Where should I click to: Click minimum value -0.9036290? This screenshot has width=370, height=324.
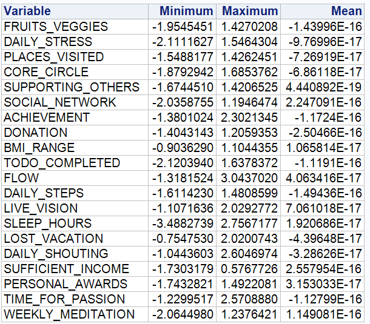[182, 148]
